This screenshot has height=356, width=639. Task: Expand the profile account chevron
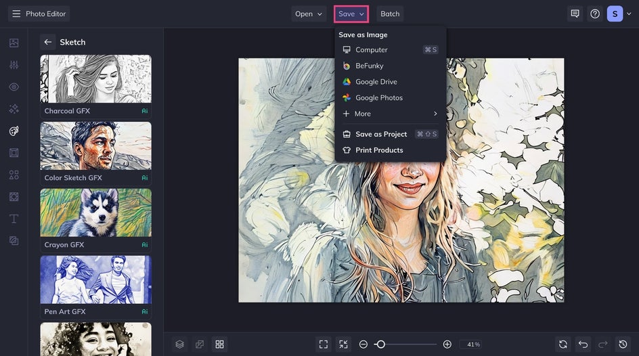tap(629, 14)
